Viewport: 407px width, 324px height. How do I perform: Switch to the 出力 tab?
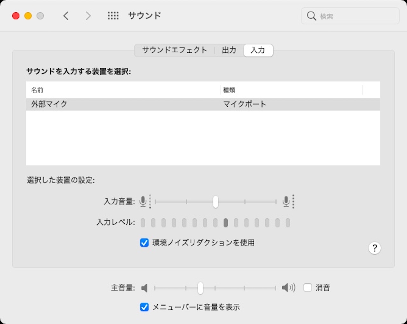[229, 50]
